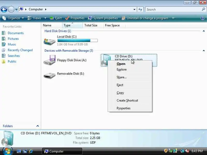Viewport: 207px width, 155px height.
Task: Click the Forward navigation button
Action: 11,10
